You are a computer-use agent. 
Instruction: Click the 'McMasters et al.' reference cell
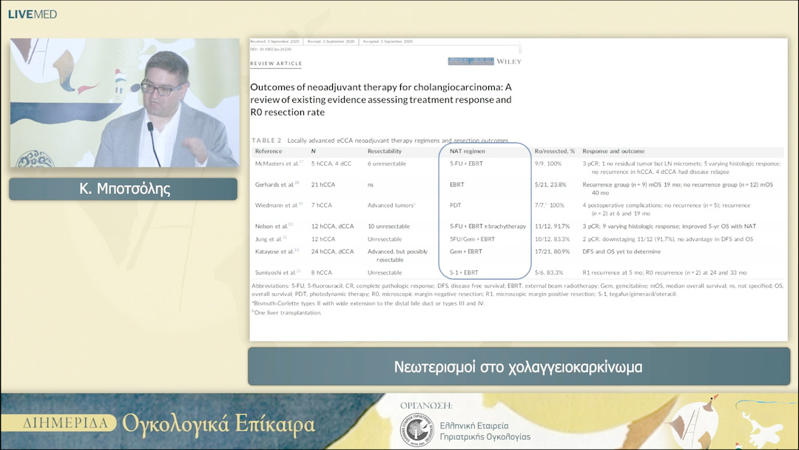point(279,164)
